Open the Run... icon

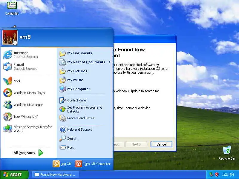tap(62, 147)
